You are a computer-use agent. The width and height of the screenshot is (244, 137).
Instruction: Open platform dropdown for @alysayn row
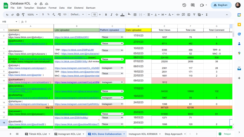click(x=122, y=68)
